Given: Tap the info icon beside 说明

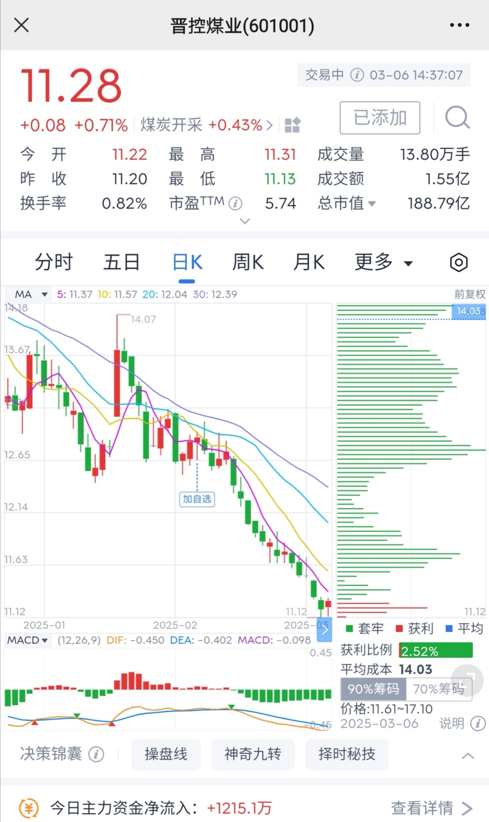Looking at the screenshot, I should pos(478,723).
